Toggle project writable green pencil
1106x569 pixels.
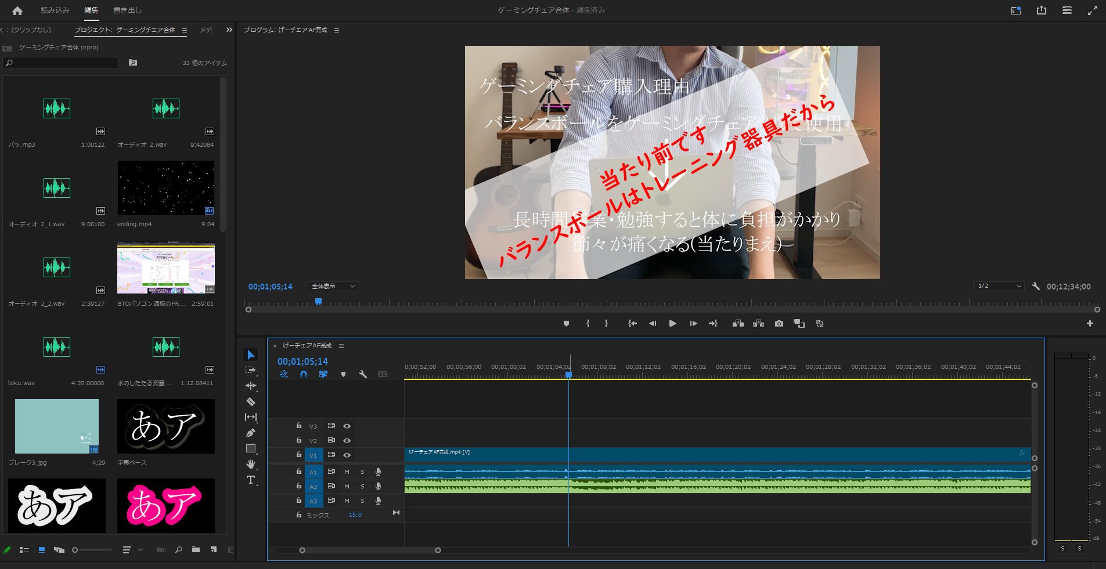point(7,550)
